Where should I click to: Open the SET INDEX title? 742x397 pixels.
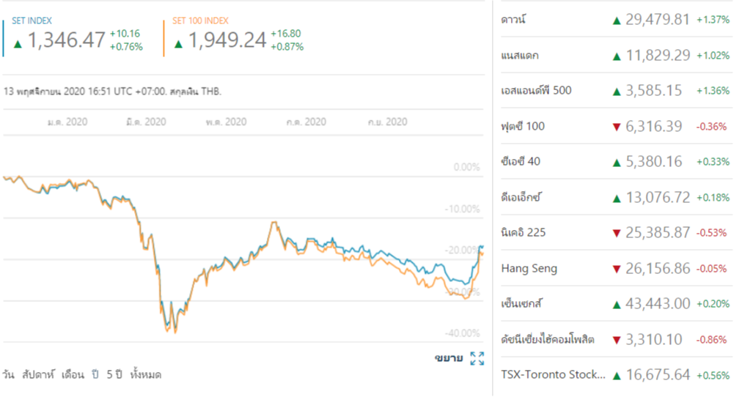coord(32,21)
